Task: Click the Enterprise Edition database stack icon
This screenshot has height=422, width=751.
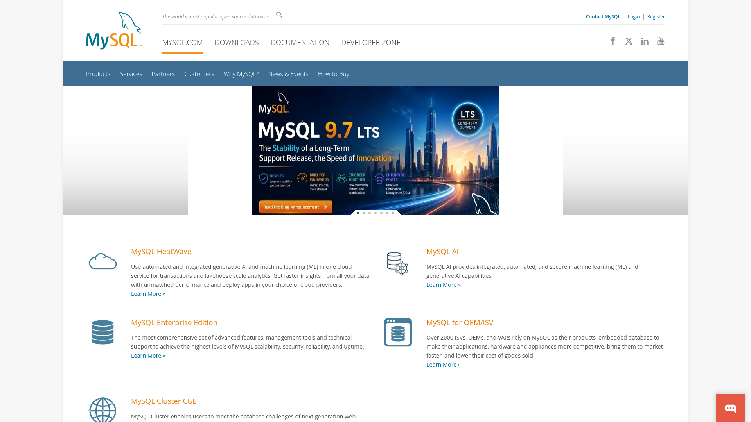Action: pyautogui.click(x=102, y=332)
